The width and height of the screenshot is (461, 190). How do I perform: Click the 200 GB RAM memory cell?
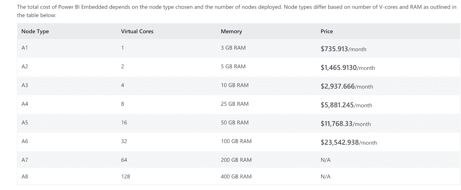click(x=236, y=160)
